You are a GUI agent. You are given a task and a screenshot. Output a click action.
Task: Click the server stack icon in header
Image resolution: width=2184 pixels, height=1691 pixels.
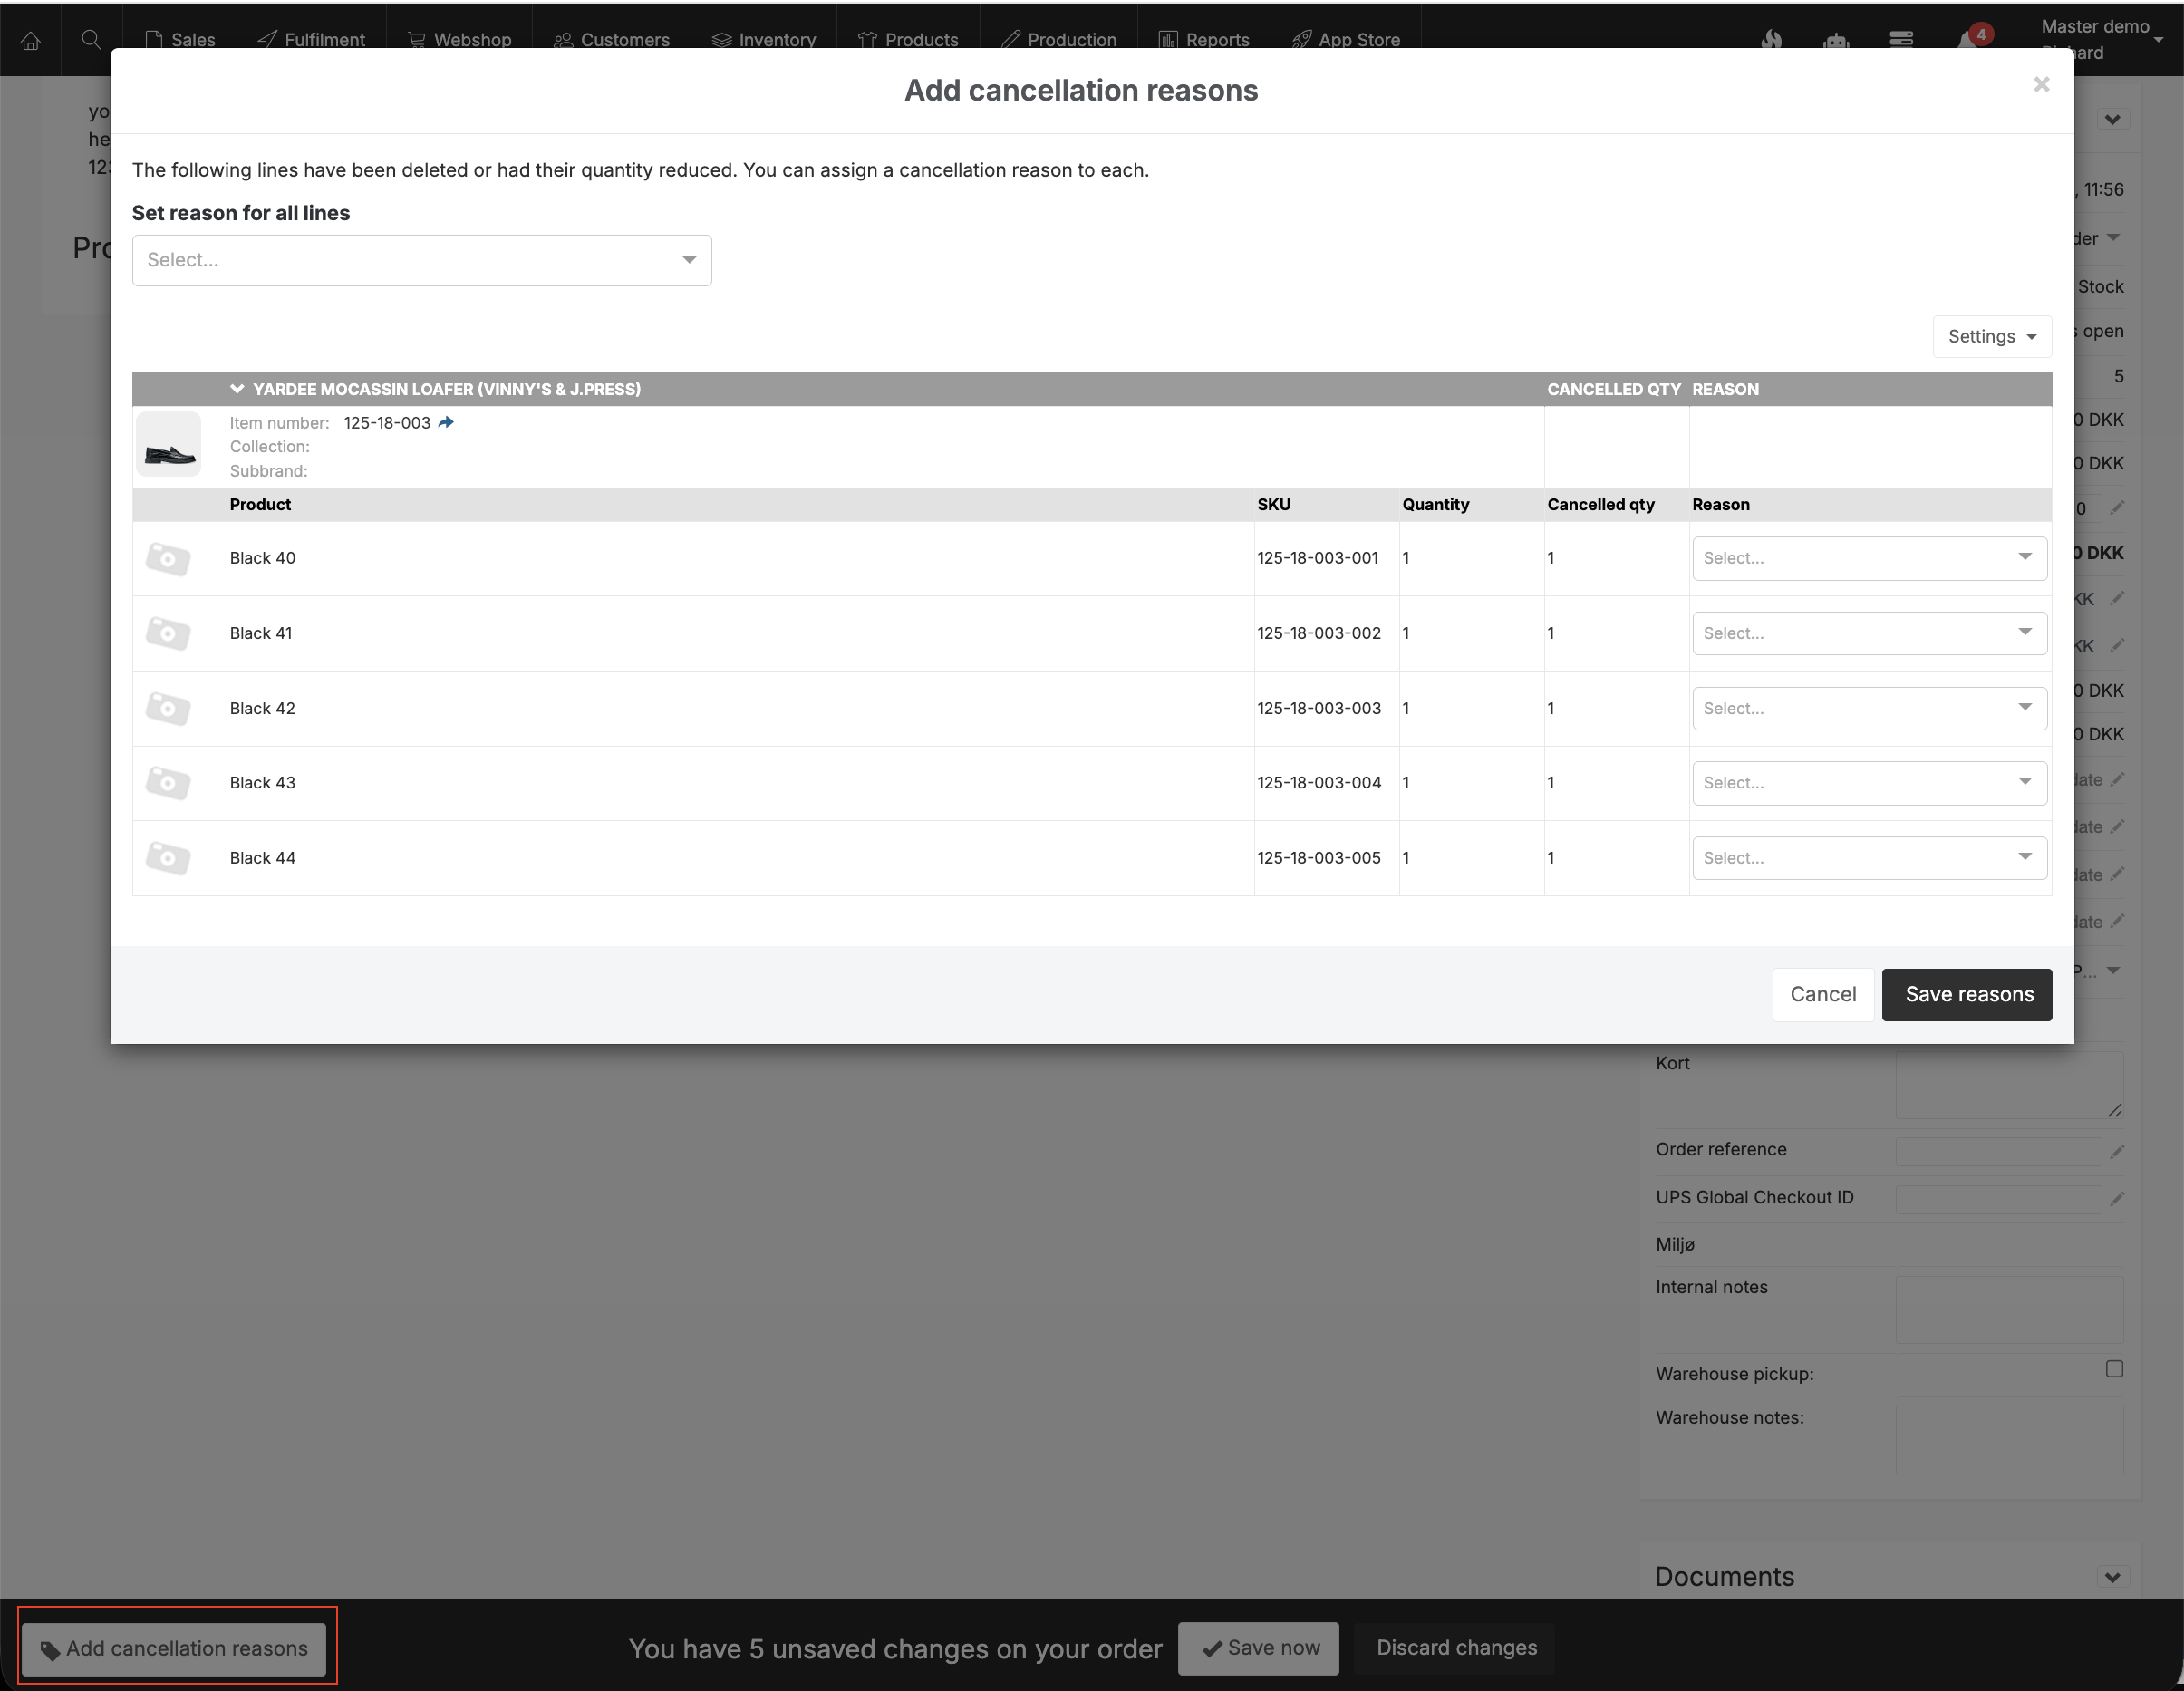click(x=1900, y=40)
